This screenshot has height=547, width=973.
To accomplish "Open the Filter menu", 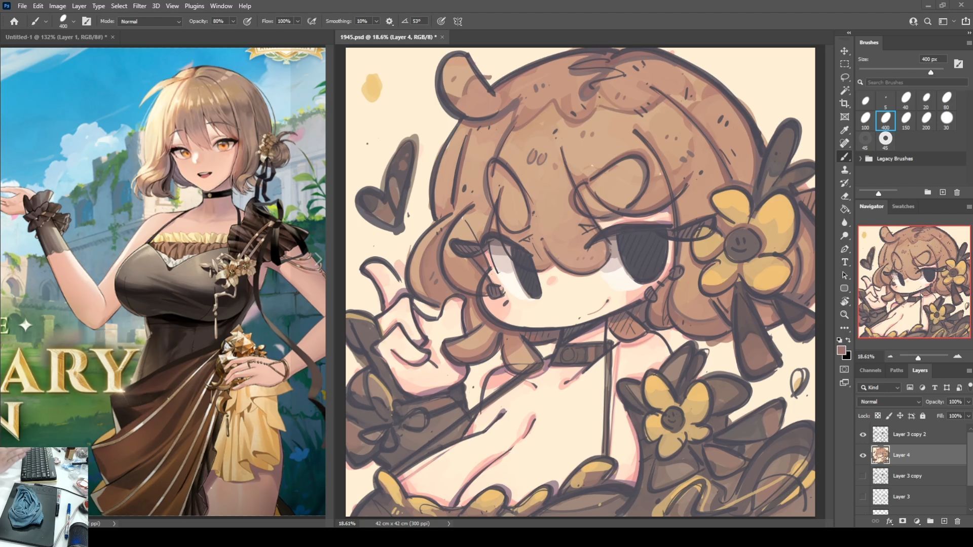I will (x=139, y=6).
